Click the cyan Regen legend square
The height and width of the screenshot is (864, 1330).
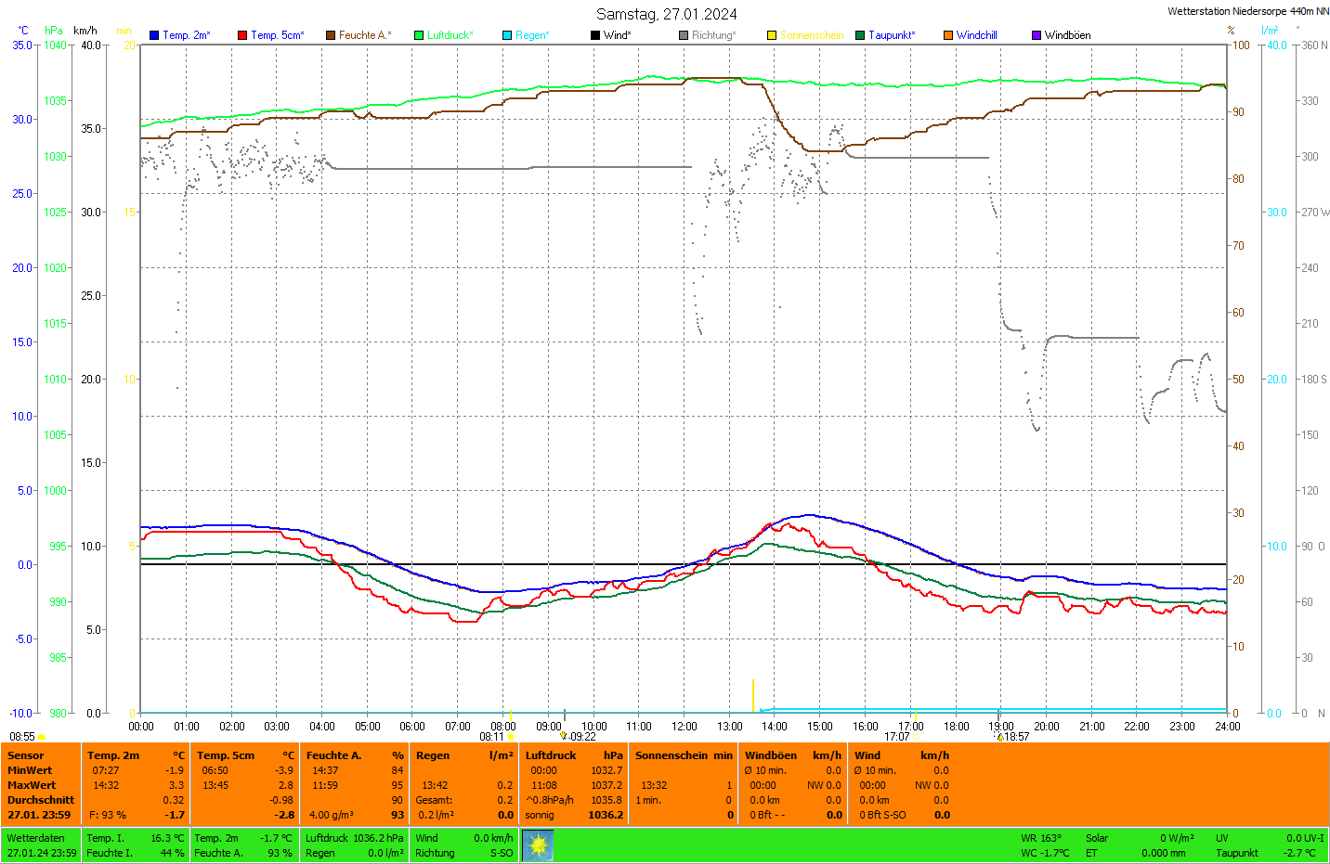507,35
